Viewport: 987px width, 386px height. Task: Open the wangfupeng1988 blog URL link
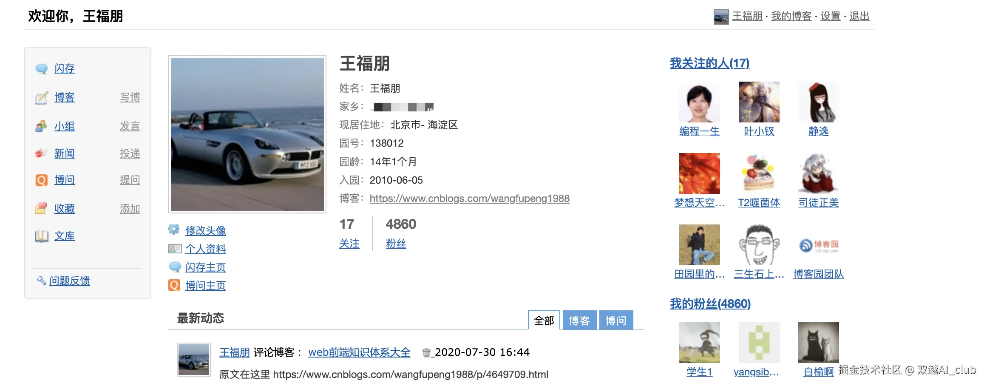pos(470,199)
